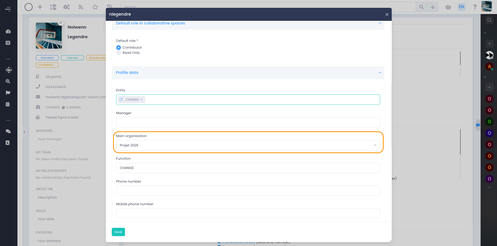
Task: Click the Manager input field
Action: coord(248,122)
